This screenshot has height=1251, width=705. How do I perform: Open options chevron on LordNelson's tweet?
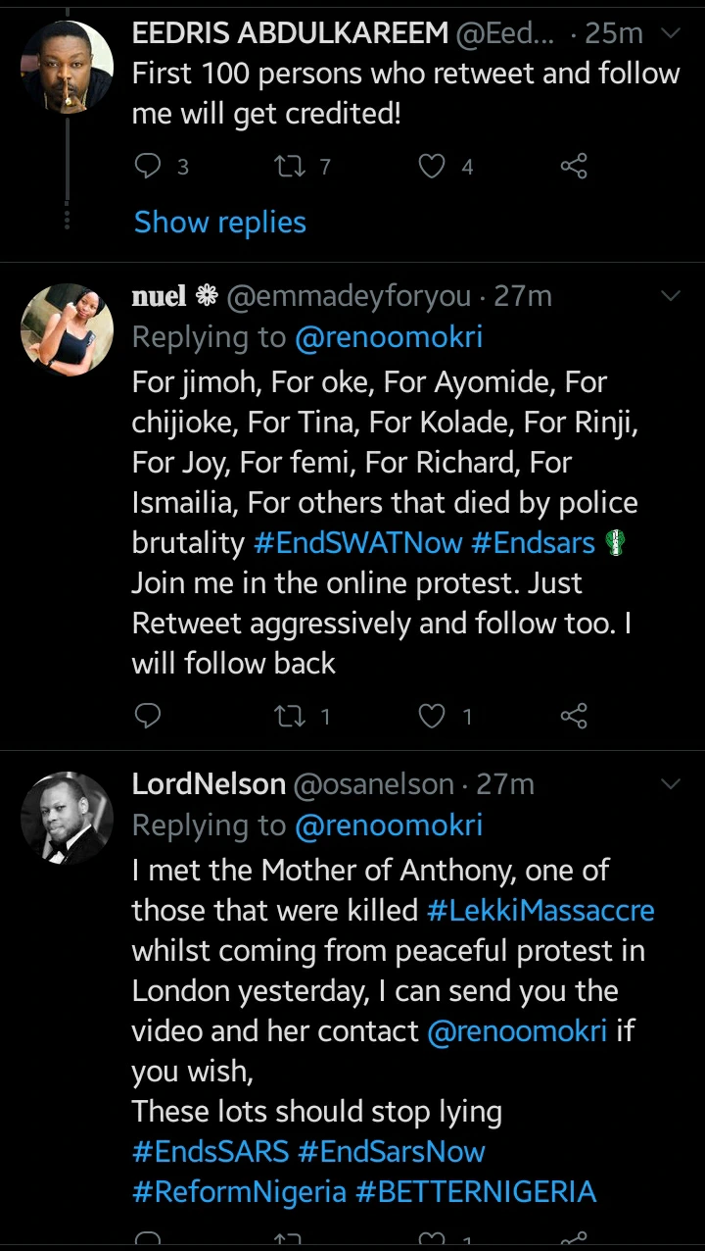click(671, 783)
